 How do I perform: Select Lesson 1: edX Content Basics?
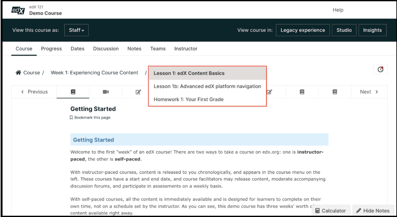pos(208,73)
